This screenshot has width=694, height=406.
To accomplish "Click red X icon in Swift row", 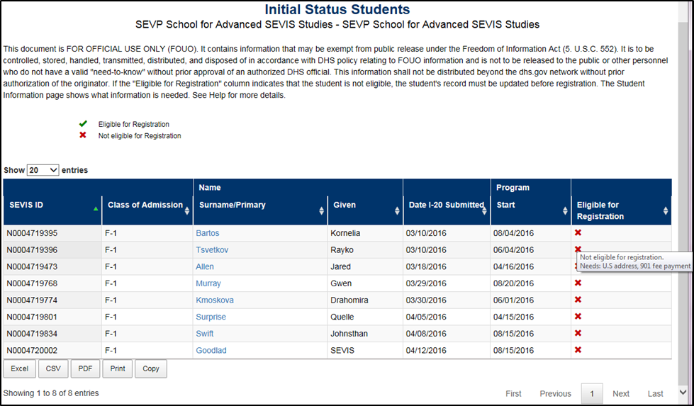I will 578,333.
